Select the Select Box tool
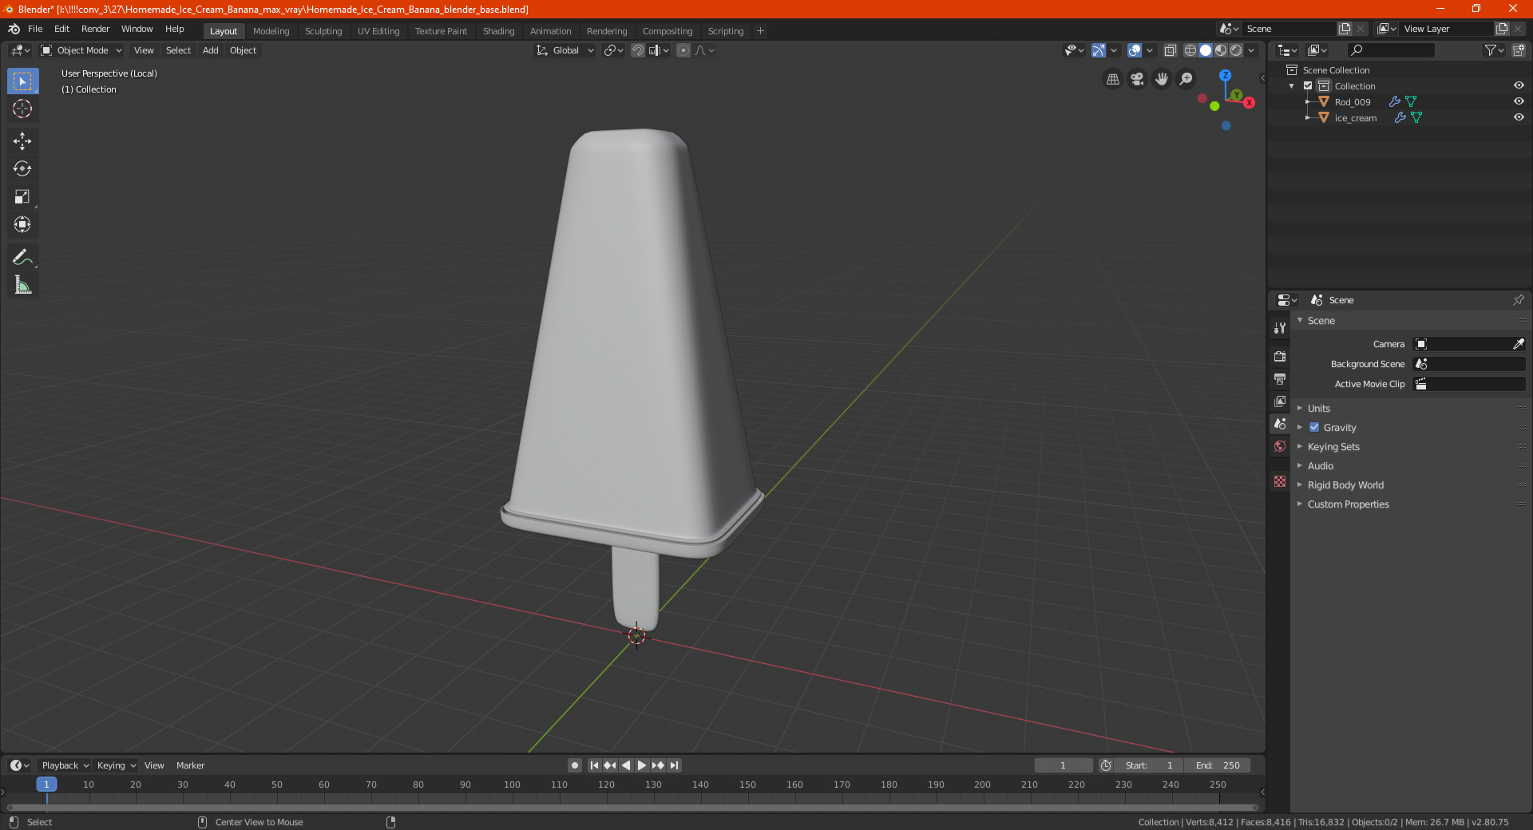This screenshot has height=830, width=1533. (x=22, y=81)
